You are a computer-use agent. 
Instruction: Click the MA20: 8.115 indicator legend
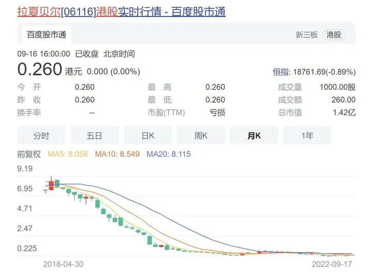coord(168,154)
